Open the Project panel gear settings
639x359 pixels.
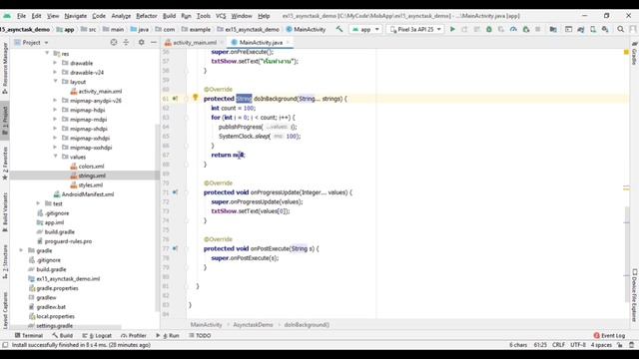141,42
